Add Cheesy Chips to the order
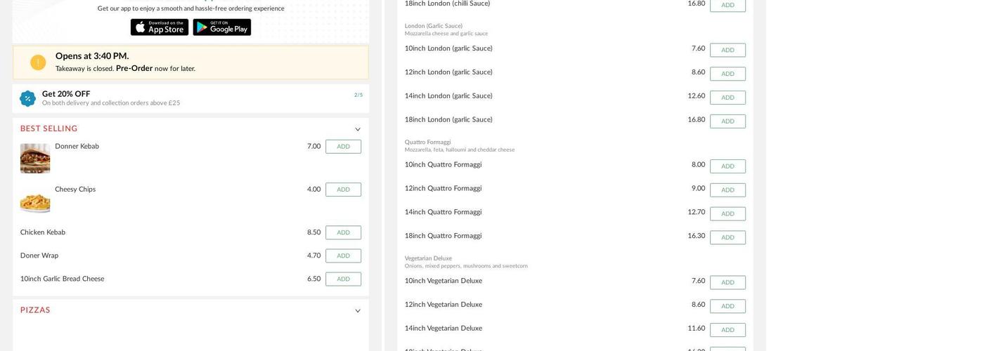This screenshot has width=984, height=351. point(343,190)
